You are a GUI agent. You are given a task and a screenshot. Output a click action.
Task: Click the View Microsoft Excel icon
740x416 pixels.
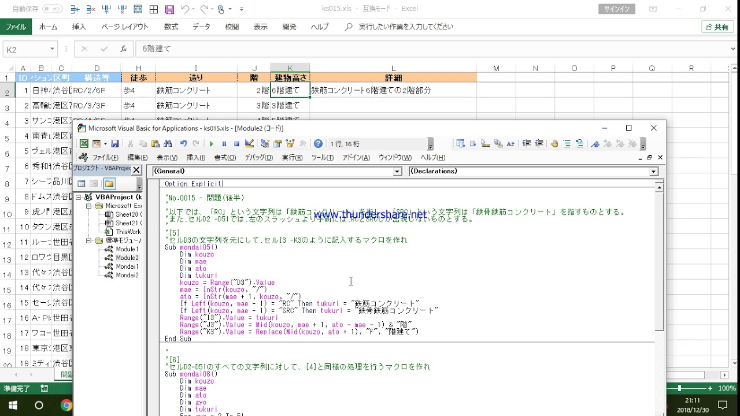(x=84, y=144)
